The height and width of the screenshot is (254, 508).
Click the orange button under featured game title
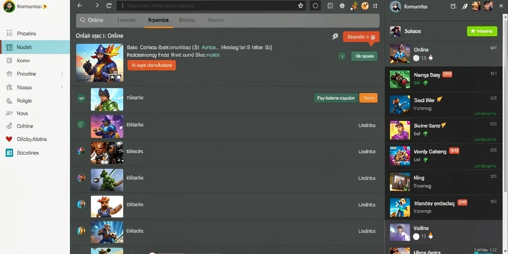pyautogui.click(x=152, y=65)
